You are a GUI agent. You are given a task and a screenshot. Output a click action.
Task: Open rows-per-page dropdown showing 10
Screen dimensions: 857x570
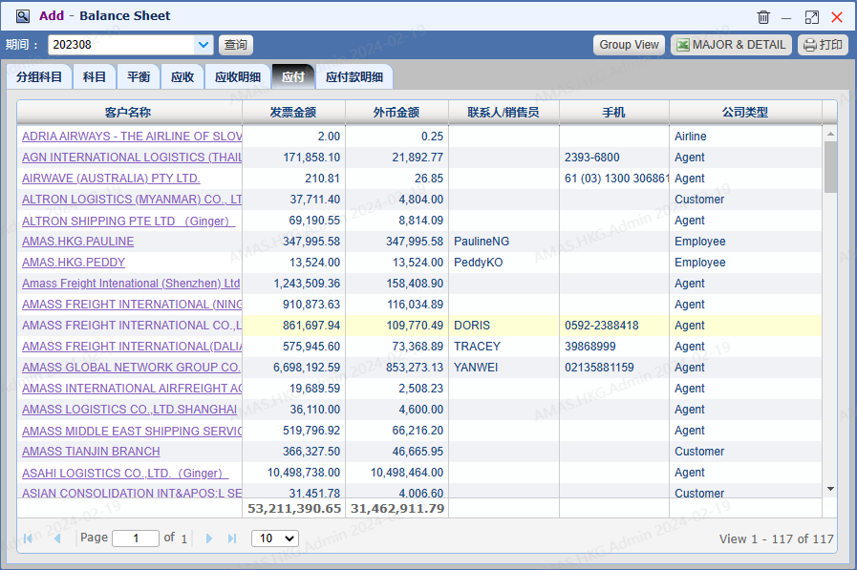coord(275,538)
